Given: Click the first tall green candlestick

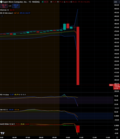Looking at the screenshot, I should click(65, 27).
